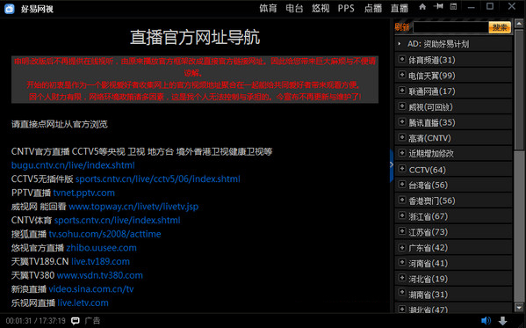This screenshot has width=526, height=328.
Task: Toggle the pin-on-top icon
Action: click(x=438, y=6)
